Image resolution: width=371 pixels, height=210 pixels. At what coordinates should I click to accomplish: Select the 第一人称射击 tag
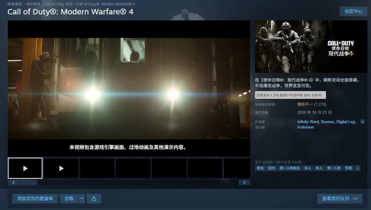coord(290,168)
